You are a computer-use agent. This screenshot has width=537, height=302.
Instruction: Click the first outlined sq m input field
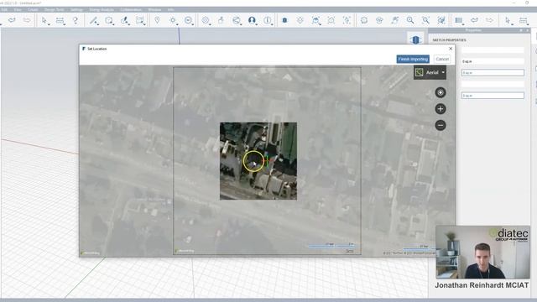point(493,73)
